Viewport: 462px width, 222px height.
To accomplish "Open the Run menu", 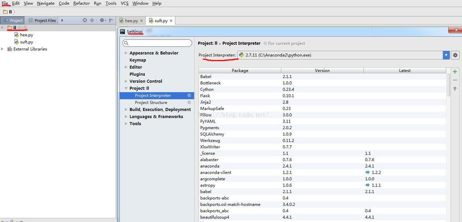I will coord(98,3).
